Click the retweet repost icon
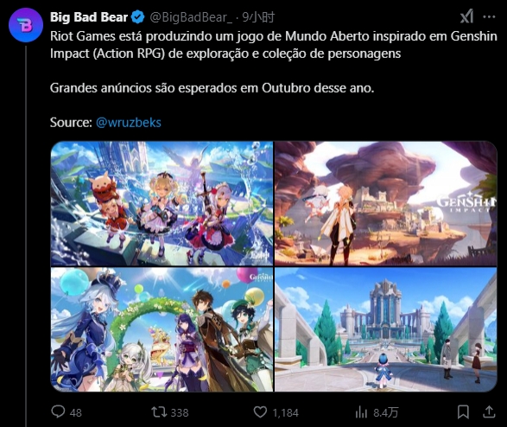Viewport: 507px width, 427px height. point(159,411)
